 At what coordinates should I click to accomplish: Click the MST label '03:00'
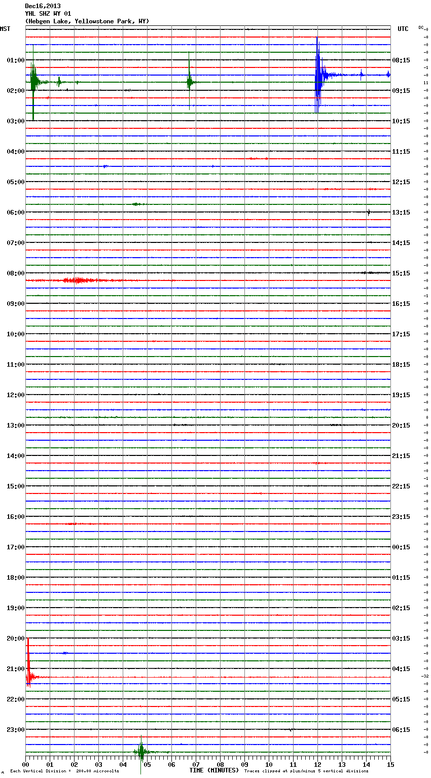click(15, 121)
